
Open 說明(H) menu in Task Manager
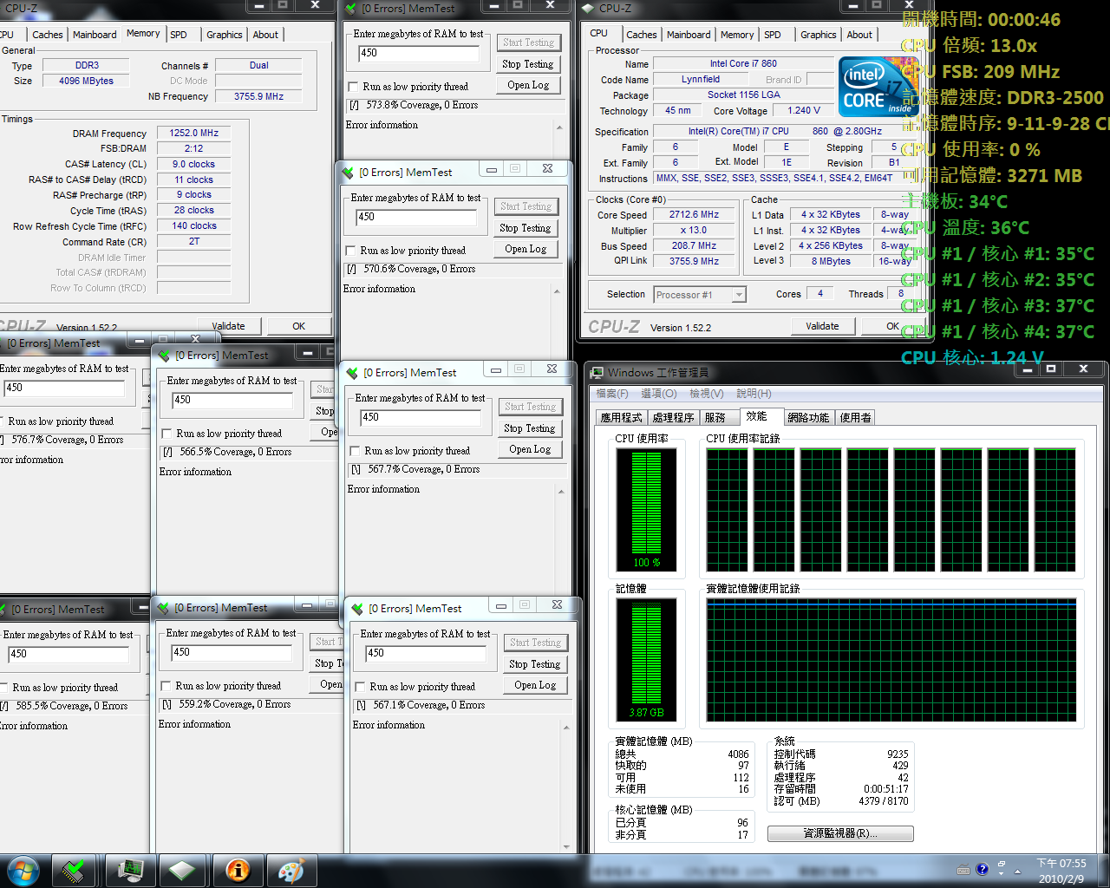click(x=754, y=394)
